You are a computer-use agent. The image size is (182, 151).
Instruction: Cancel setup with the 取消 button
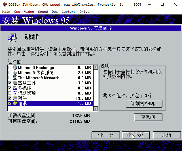pyautogui.click(x=167, y=135)
